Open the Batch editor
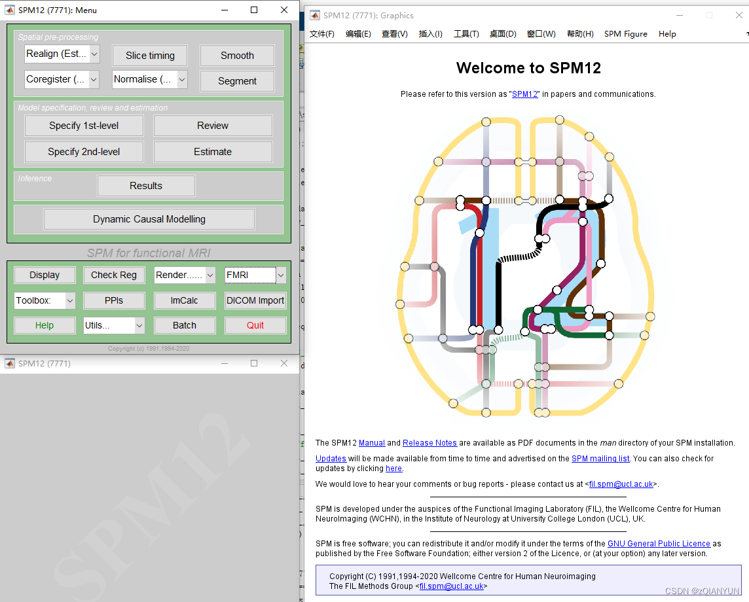Viewport: 749px width, 602px height. tap(185, 326)
